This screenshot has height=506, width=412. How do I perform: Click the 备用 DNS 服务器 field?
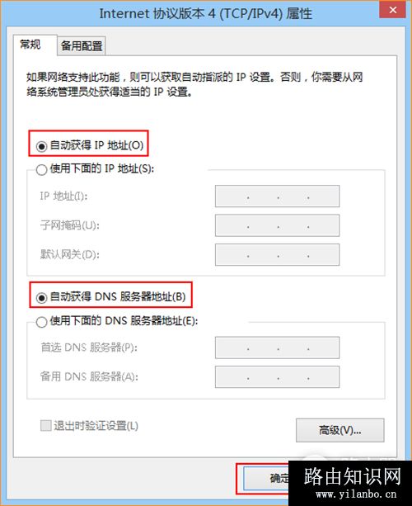point(277,376)
